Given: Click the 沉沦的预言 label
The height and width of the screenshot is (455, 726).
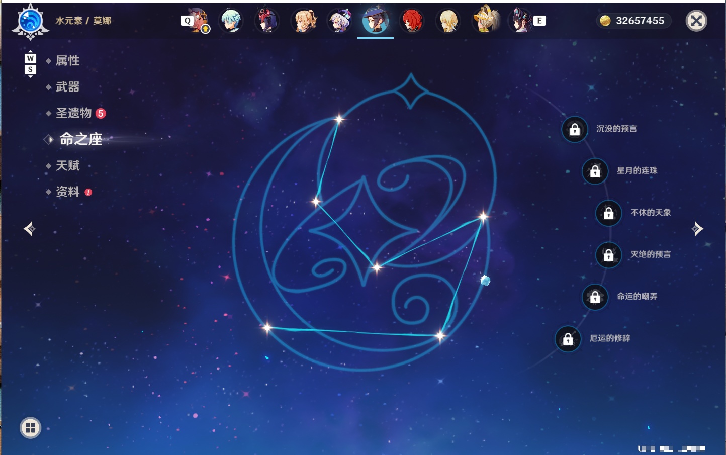Looking at the screenshot, I should click(616, 129).
